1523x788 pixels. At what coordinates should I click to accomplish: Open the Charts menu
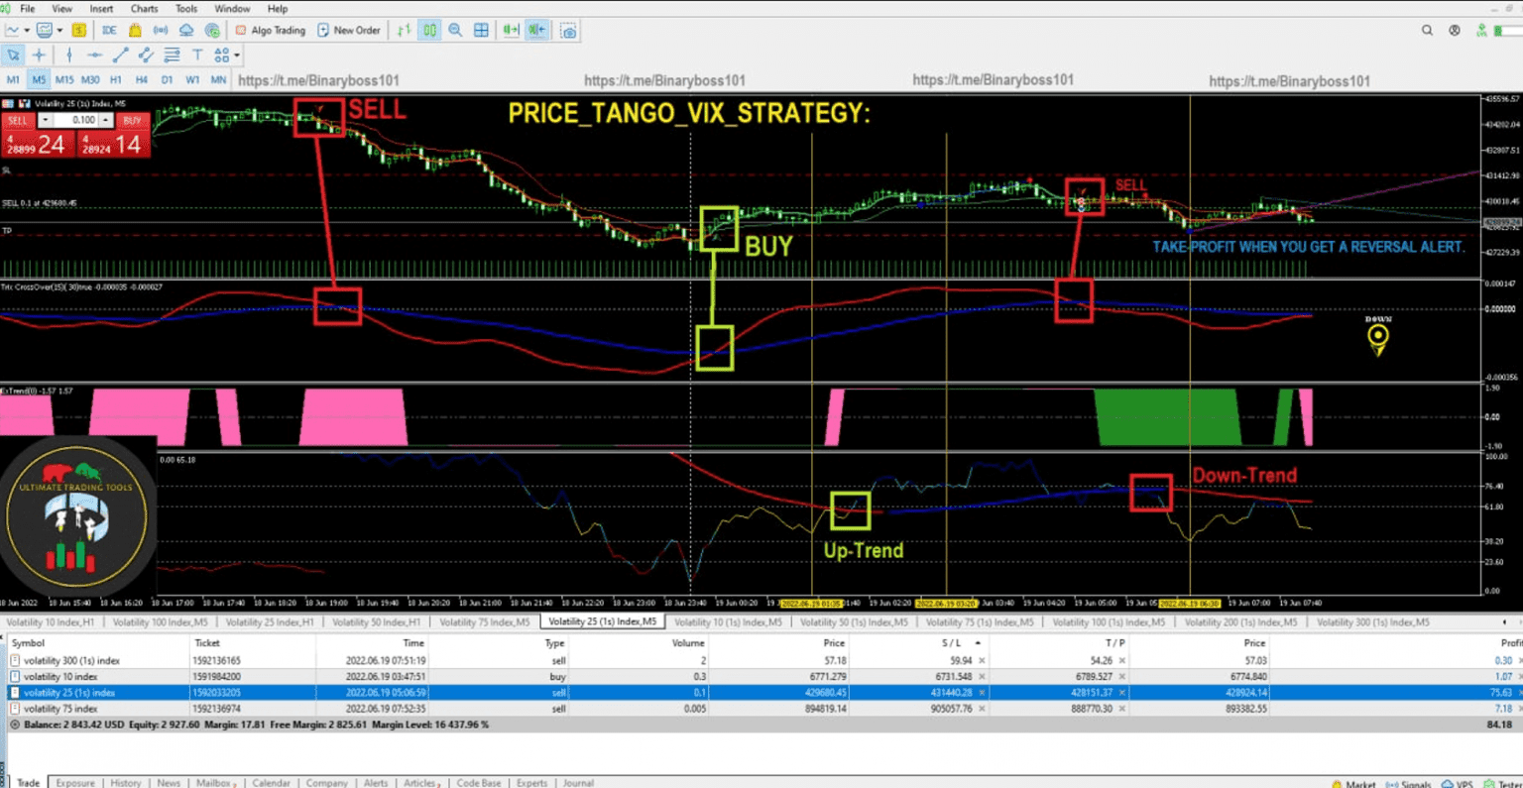pyautogui.click(x=144, y=8)
